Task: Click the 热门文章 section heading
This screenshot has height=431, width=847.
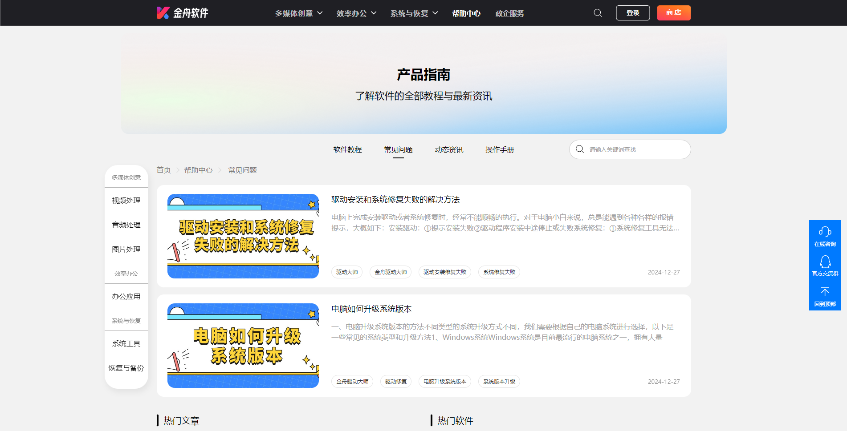Action: pos(181,421)
